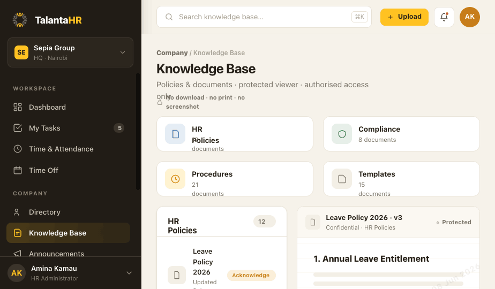This screenshot has width=495, height=289.
Task: Click the sidebar scrollbar
Action: pos(138,131)
